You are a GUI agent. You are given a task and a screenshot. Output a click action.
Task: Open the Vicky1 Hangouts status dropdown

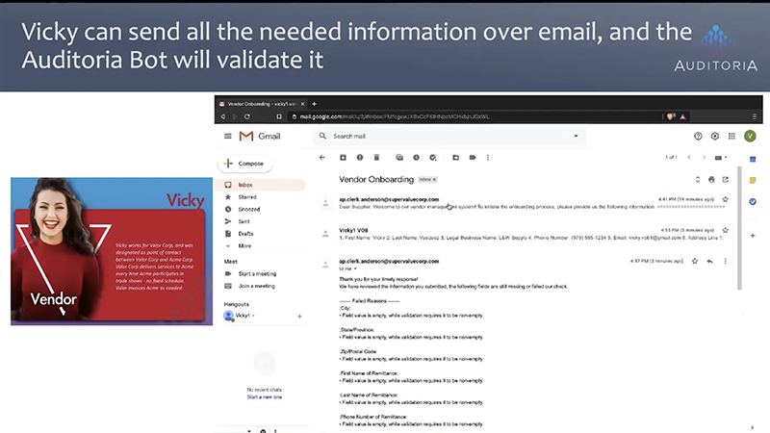(x=253, y=316)
